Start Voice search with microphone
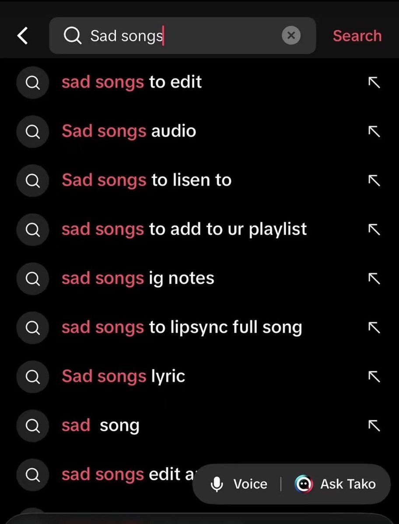Viewport: 399px width, 524px height. (x=239, y=484)
